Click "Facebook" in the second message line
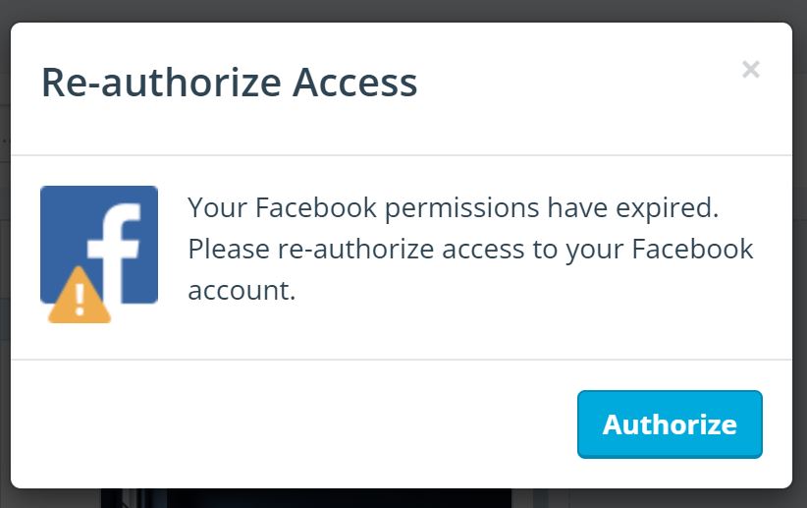Screen dimensions: 807x508 point(692,249)
